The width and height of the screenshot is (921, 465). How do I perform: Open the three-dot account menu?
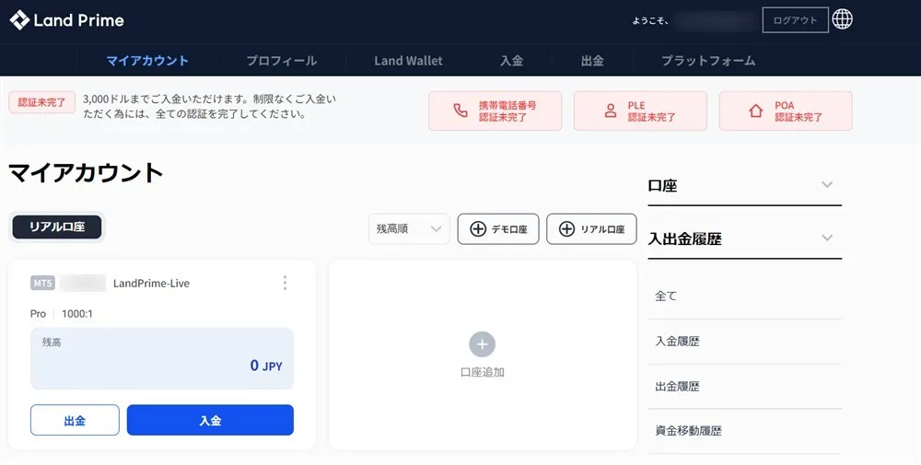(285, 283)
